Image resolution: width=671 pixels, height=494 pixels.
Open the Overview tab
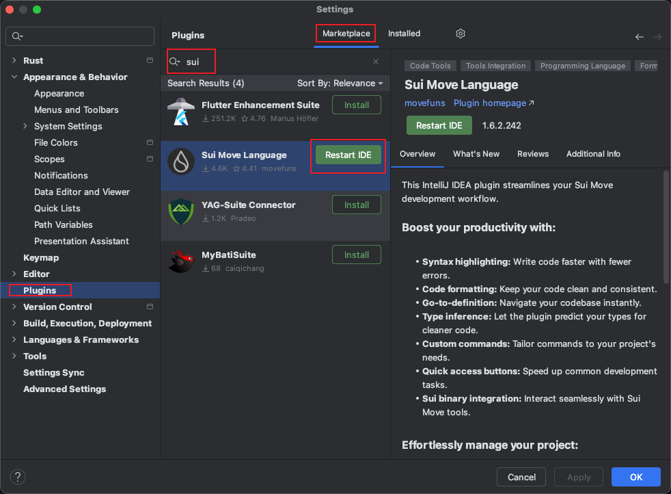point(417,154)
